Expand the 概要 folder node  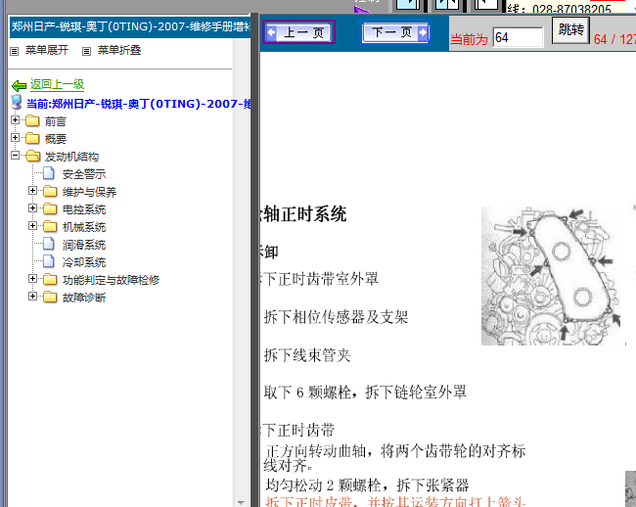15,137
